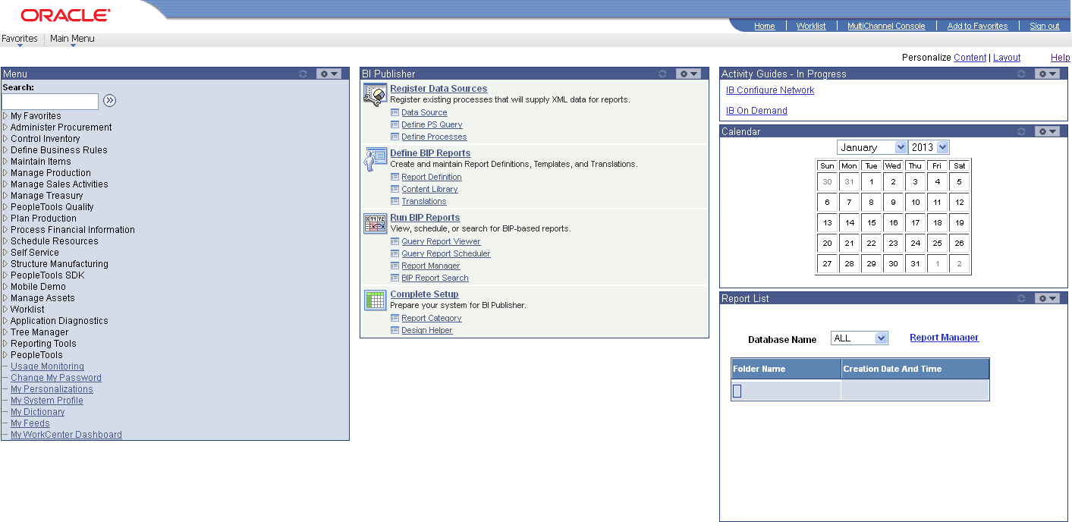Open the Database Name ALL dropdown
This screenshot has height=522, width=1072.
click(859, 337)
